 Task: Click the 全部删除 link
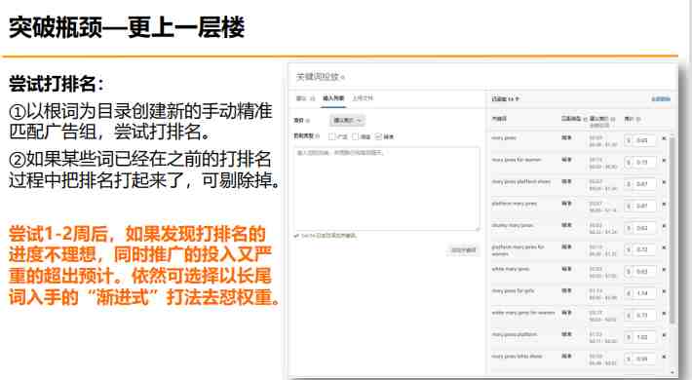pyautogui.click(x=661, y=99)
